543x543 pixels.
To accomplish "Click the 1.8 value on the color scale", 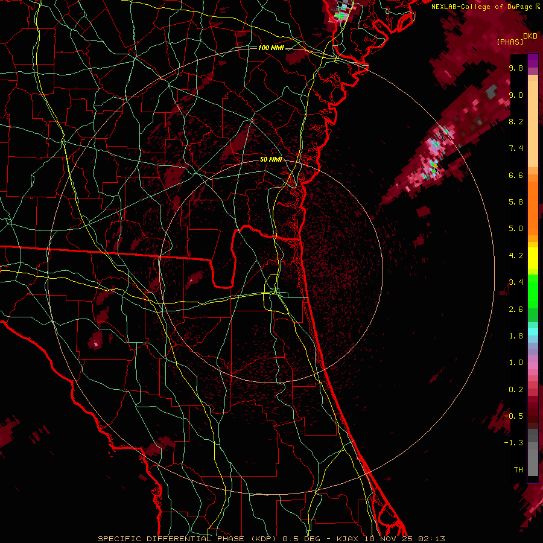I will [516, 336].
